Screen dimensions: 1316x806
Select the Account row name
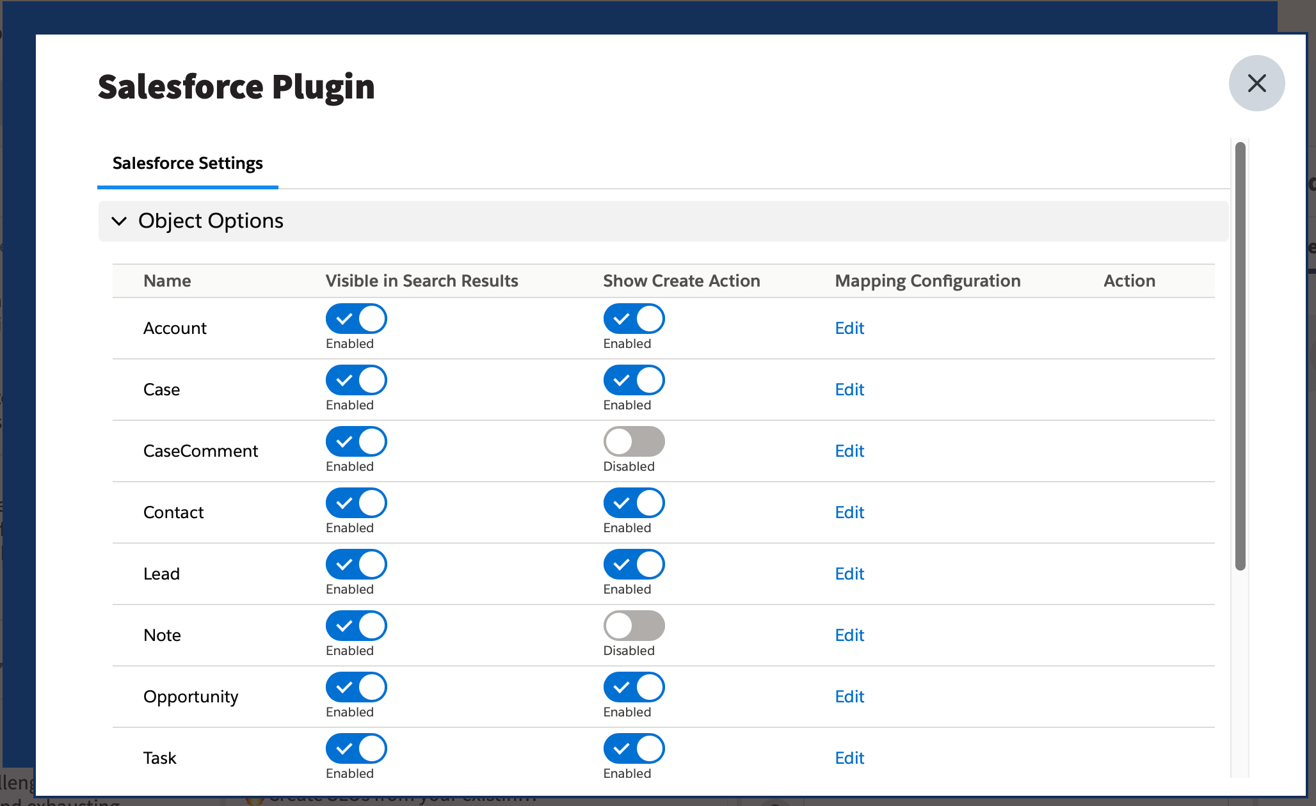(x=175, y=328)
